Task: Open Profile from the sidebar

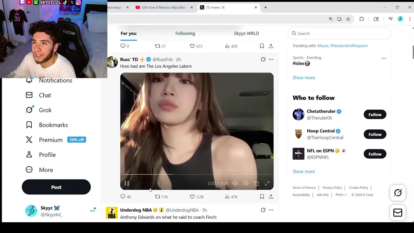Action: (x=41, y=155)
